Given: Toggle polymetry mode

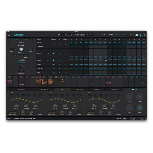Looking at the screenshot, I should (x=17, y=55).
